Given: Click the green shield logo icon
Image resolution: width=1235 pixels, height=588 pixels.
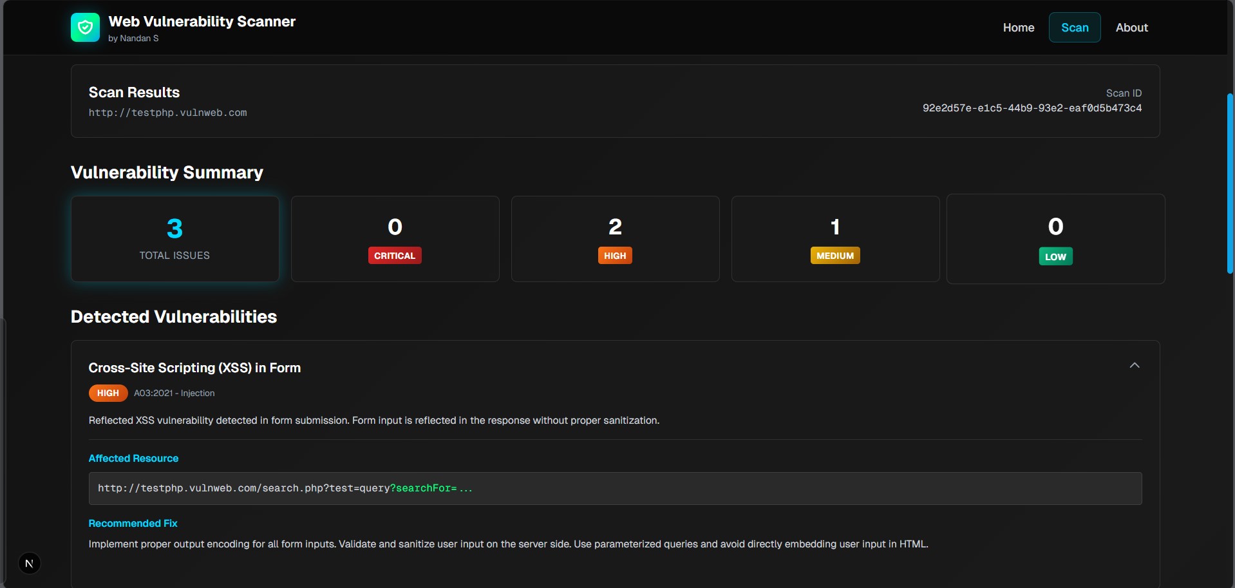Looking at the screenshot, I should (85, 27).
